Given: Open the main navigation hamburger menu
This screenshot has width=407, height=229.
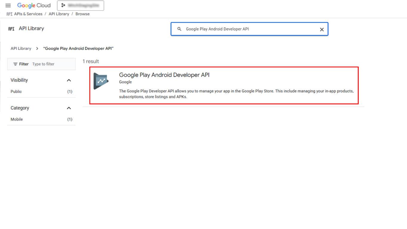Looking at the screenshot, I should pyautogui.click(x=8, y=6).
